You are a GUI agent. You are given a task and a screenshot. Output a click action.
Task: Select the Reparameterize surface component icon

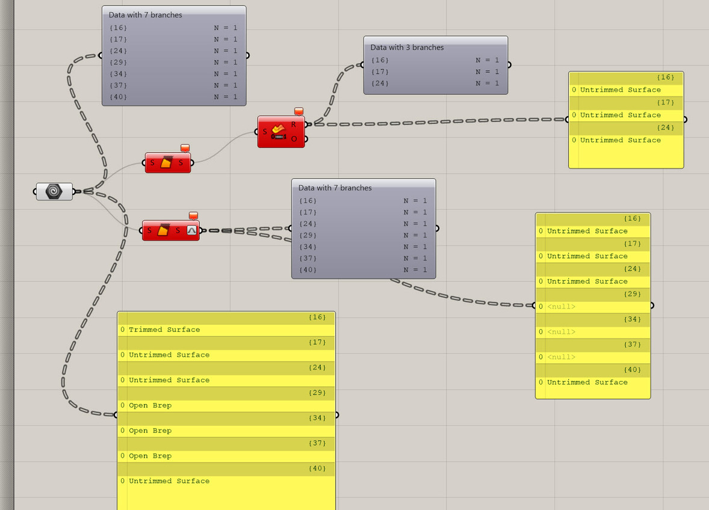pos(279,132)
